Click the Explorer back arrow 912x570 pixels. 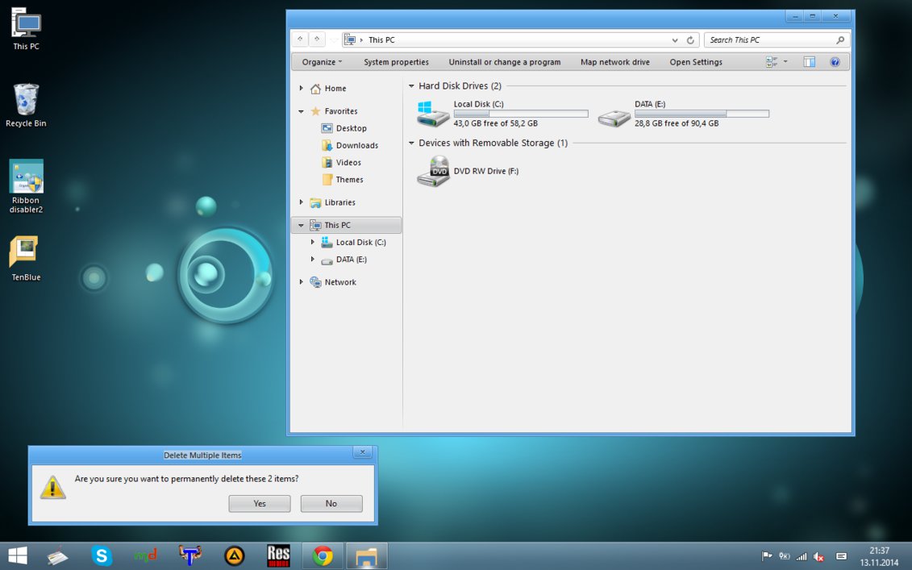299,40
